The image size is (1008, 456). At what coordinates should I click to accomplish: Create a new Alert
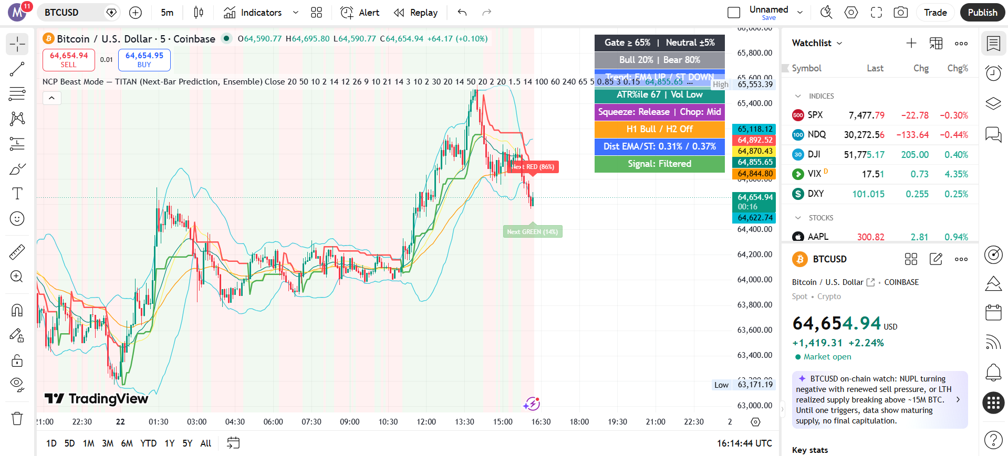coord(360,13)
